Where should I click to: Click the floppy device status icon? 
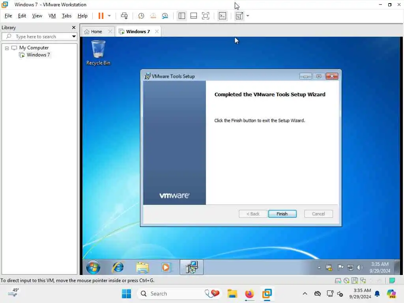click(355, 281)
